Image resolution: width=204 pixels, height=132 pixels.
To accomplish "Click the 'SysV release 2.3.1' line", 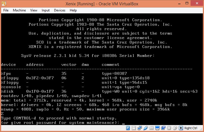I will pyautogui.click(x=88, y=56).
